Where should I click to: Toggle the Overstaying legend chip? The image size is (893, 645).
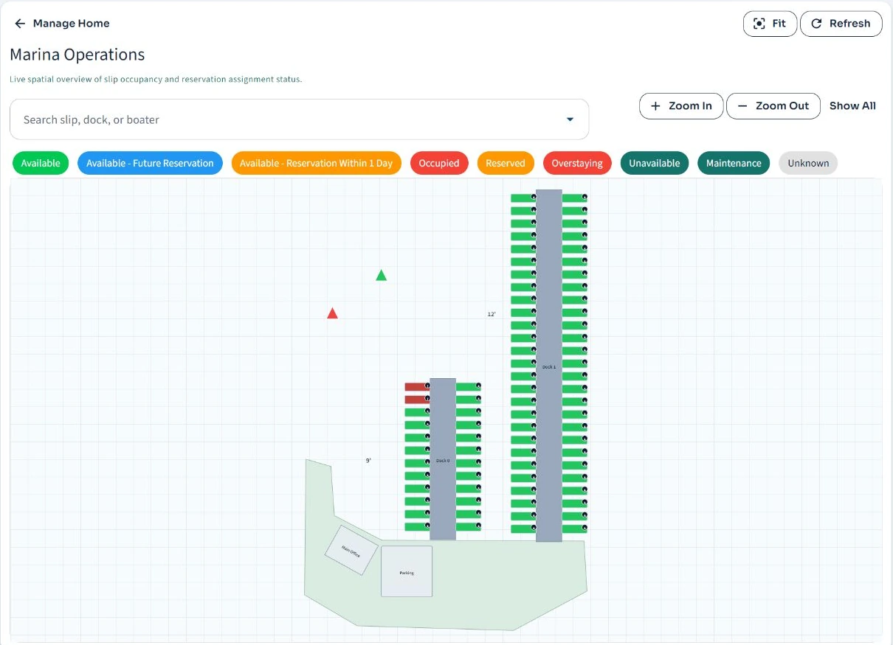click(x=577, y=164)
